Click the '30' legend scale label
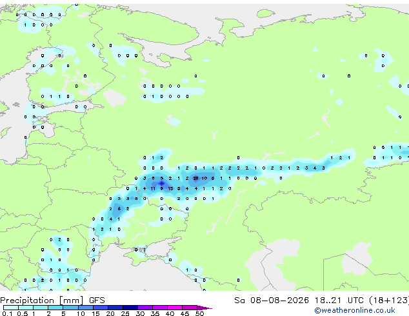The image size is (409, 316). 140,313
